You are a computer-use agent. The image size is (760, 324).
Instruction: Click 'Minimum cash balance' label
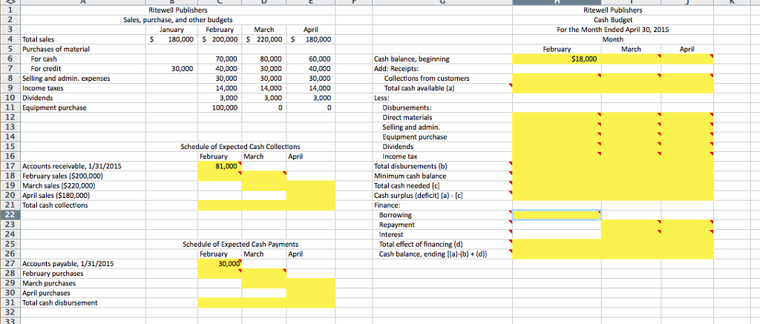pyautogui.click(x=410, y=176)
